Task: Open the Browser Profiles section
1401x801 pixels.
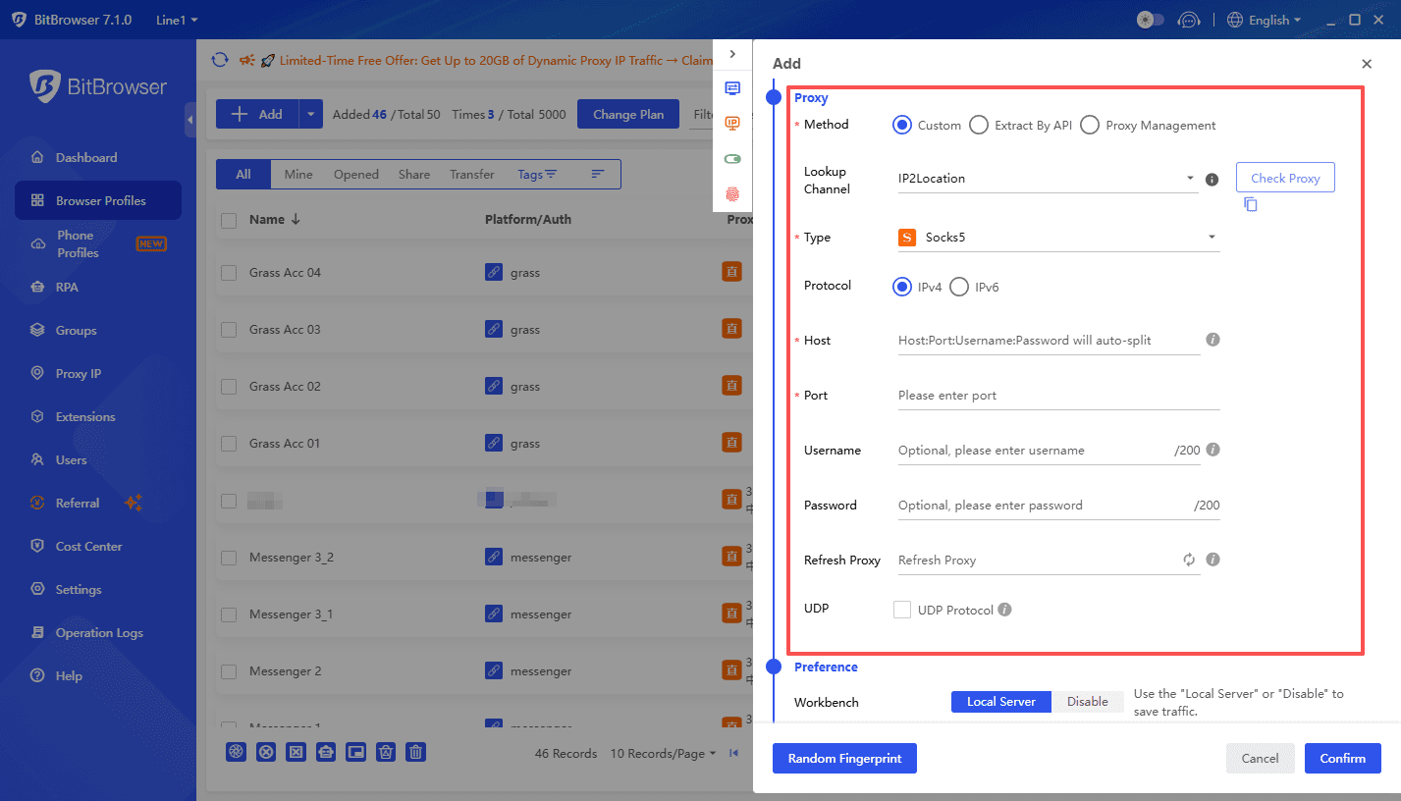Action: click(x=97, y=199)
